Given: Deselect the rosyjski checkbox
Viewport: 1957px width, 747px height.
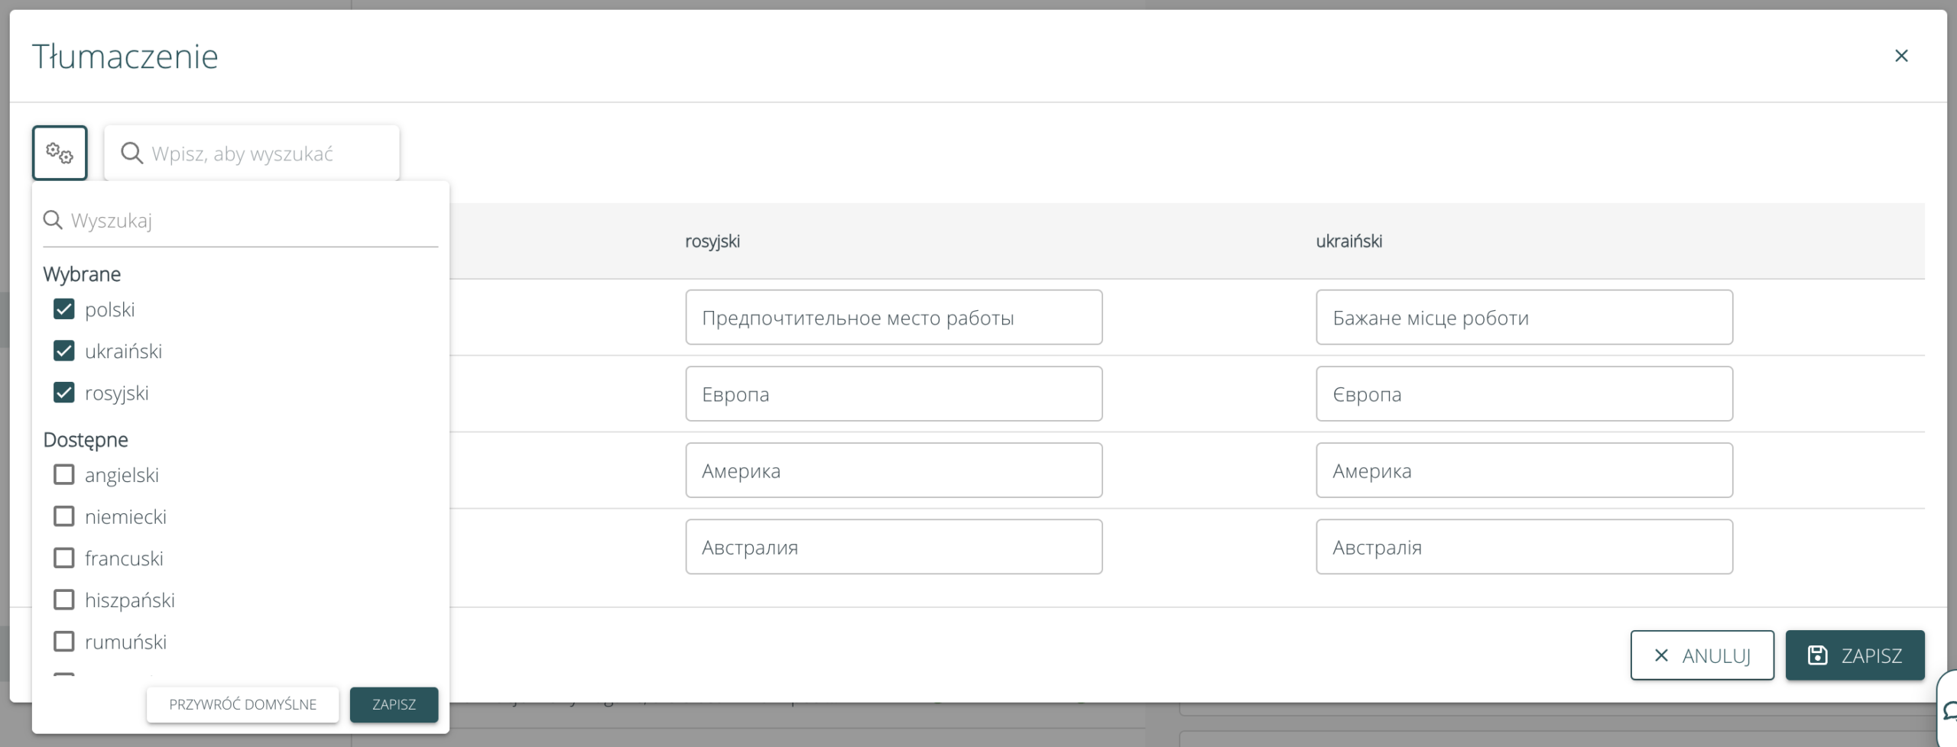Looking at the screenshot, I should [64, 393].
